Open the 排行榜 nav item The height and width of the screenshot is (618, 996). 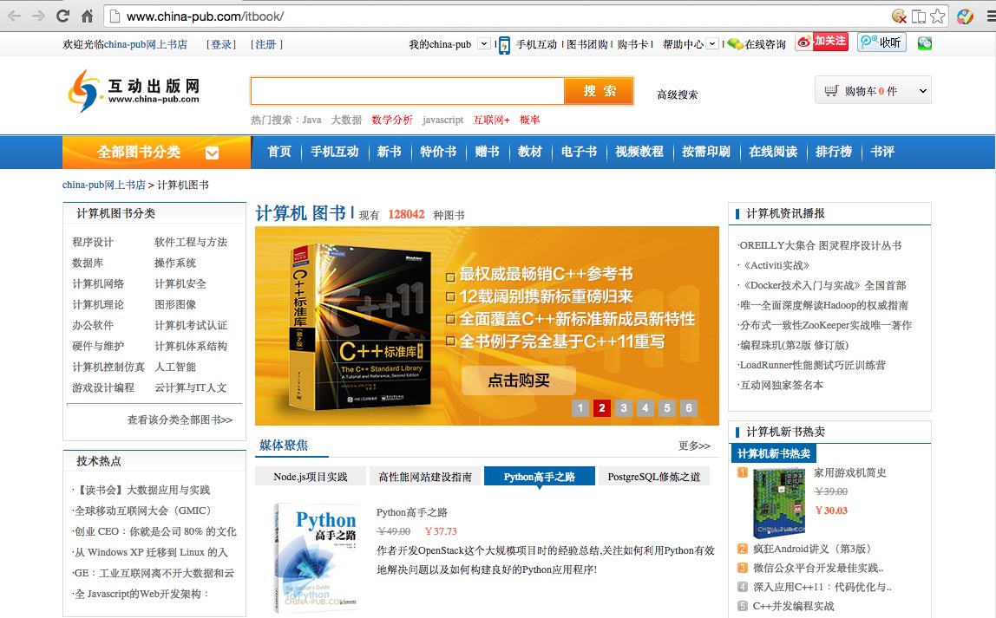coord(834,152)
